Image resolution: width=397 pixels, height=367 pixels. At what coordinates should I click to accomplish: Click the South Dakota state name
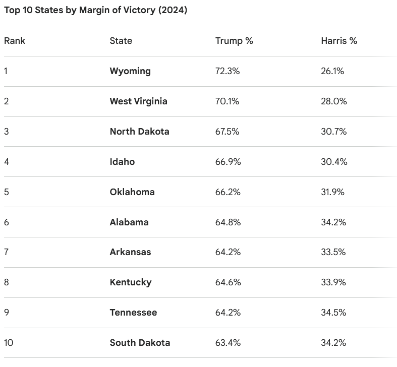[140, 343]
